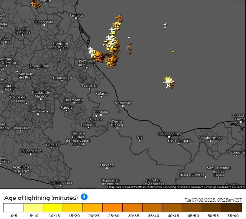Click the Huamantla label
Viewport: 246px width, 219px height.
[x=74, y=100]
